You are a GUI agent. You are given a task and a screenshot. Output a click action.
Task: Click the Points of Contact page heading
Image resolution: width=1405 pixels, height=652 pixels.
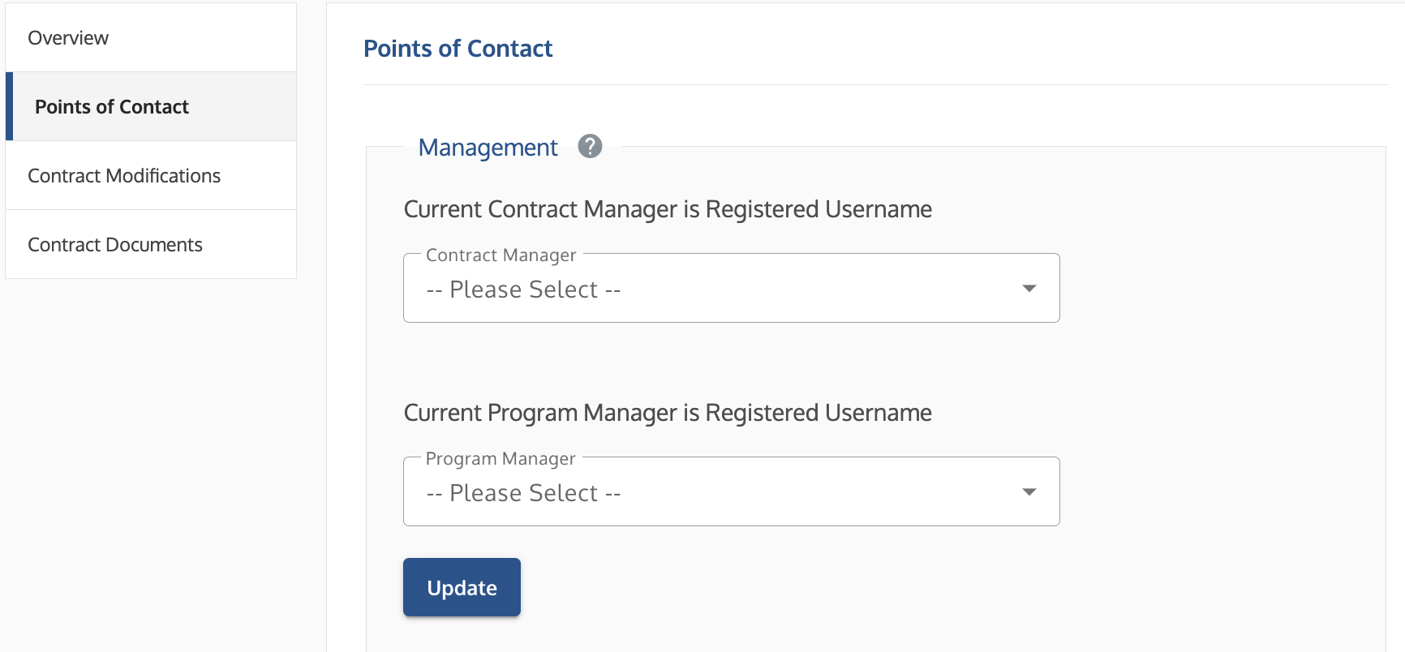pos(458,49)
